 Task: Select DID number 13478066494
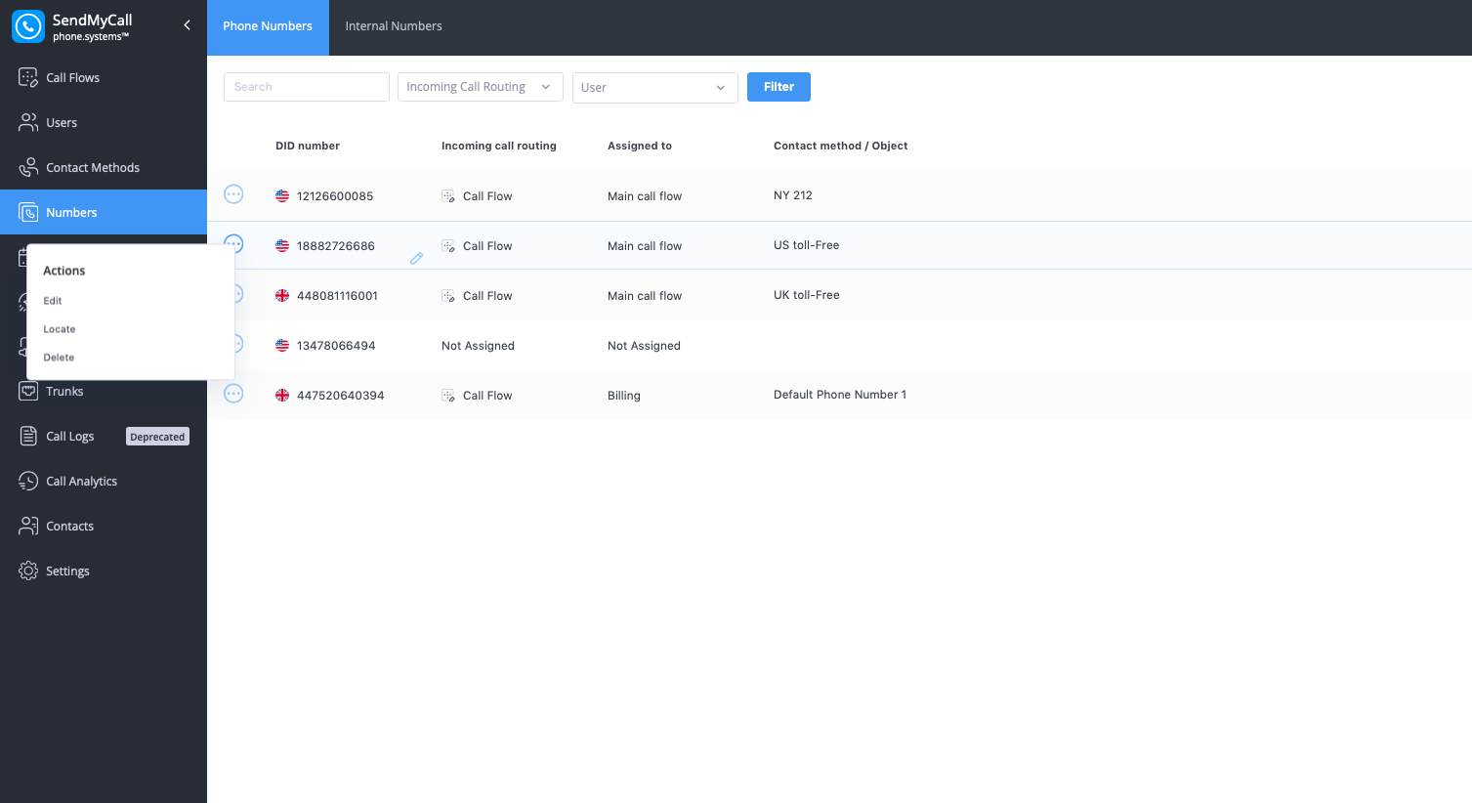[x=336, y=346]
